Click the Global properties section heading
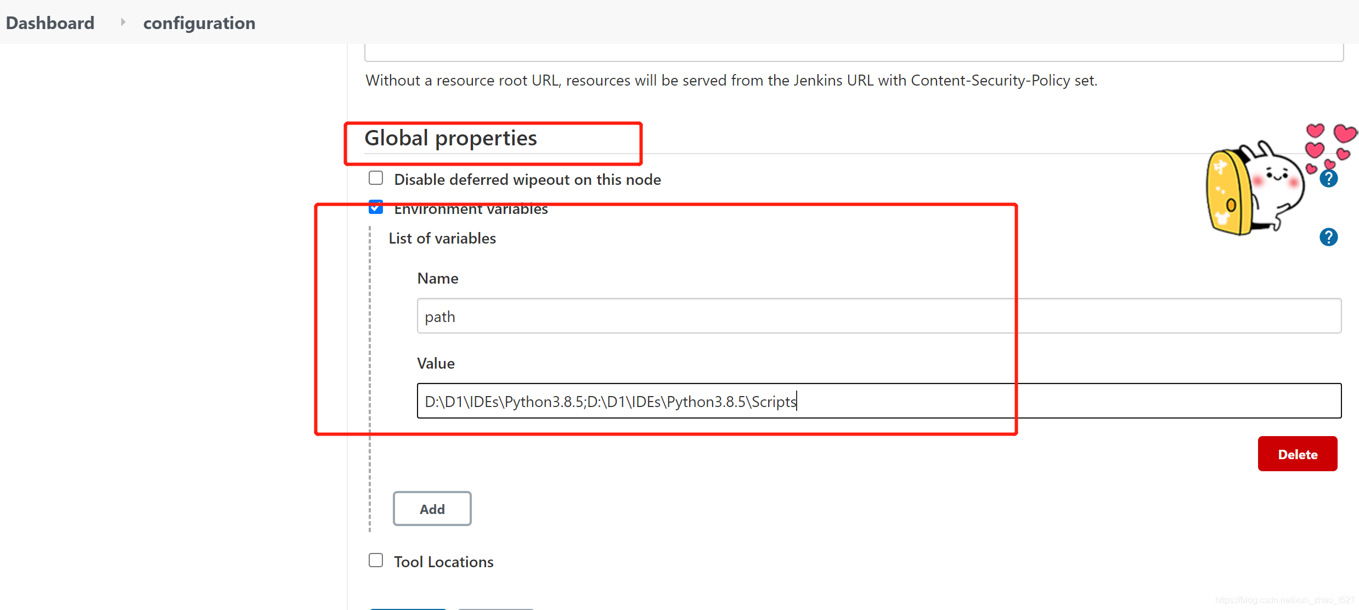This screenshot has height=610, width=1359. pyautogui.click(x=450, y=138)
